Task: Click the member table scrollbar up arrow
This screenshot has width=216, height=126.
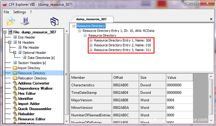Action: coord(211,76)
